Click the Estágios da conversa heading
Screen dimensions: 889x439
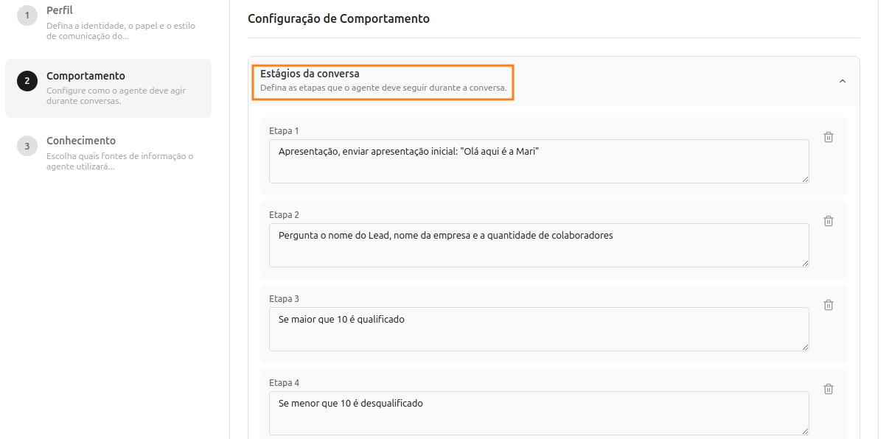tap(310, 74)
